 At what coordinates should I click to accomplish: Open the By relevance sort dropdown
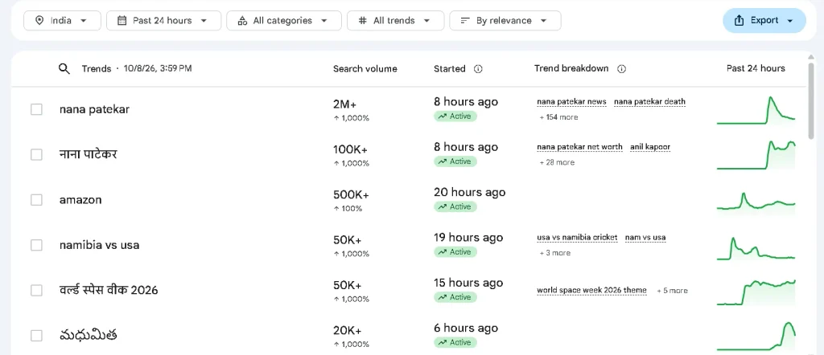click(x=505, y=20)
